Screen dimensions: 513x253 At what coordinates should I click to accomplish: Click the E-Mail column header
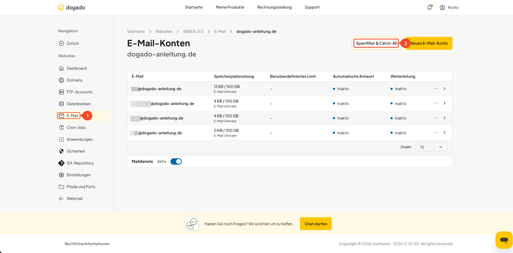point(137,76)
